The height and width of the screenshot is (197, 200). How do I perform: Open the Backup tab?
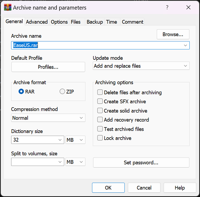click(x=95, y=22)
